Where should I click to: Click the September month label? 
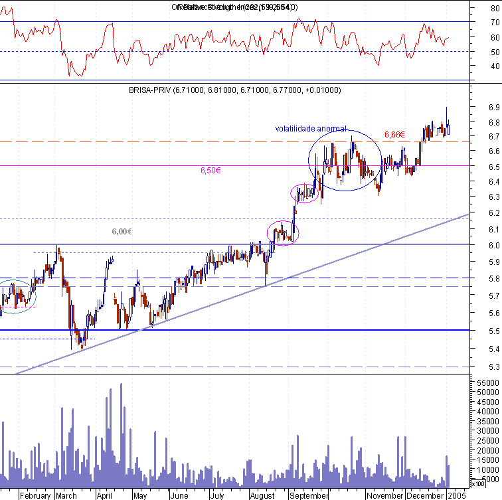tap(309, 495)
